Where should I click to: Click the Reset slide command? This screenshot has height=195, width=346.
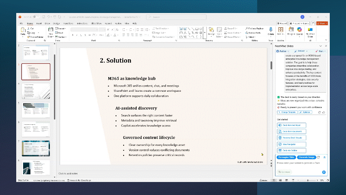tap(59, 33)
